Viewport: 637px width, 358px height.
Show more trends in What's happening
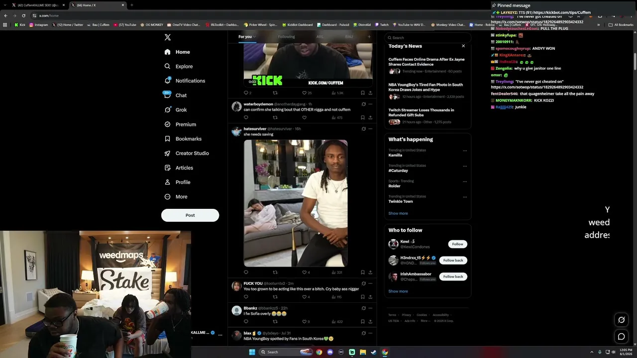[x=398, y=213]
